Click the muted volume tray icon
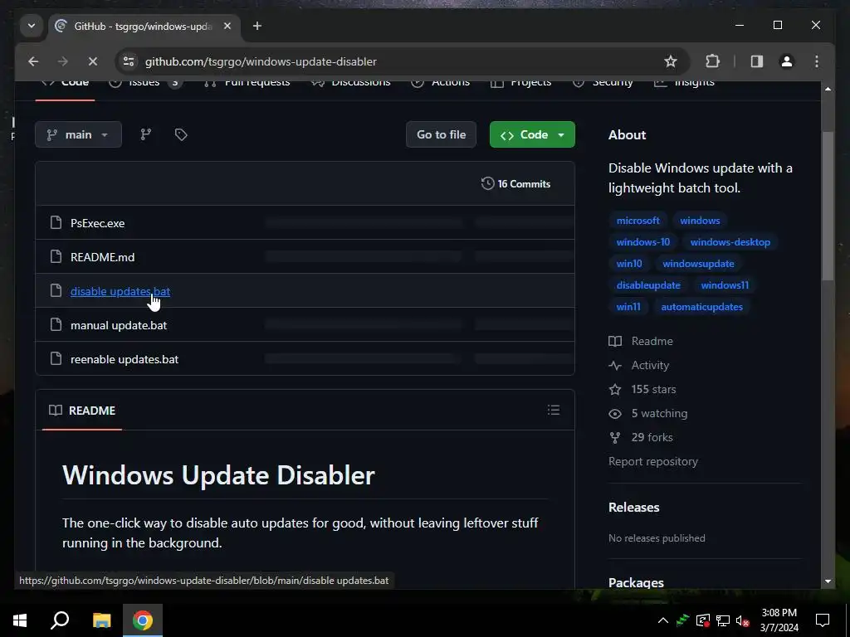The width and height of the screenshot is (850, 637). [742, 620]
